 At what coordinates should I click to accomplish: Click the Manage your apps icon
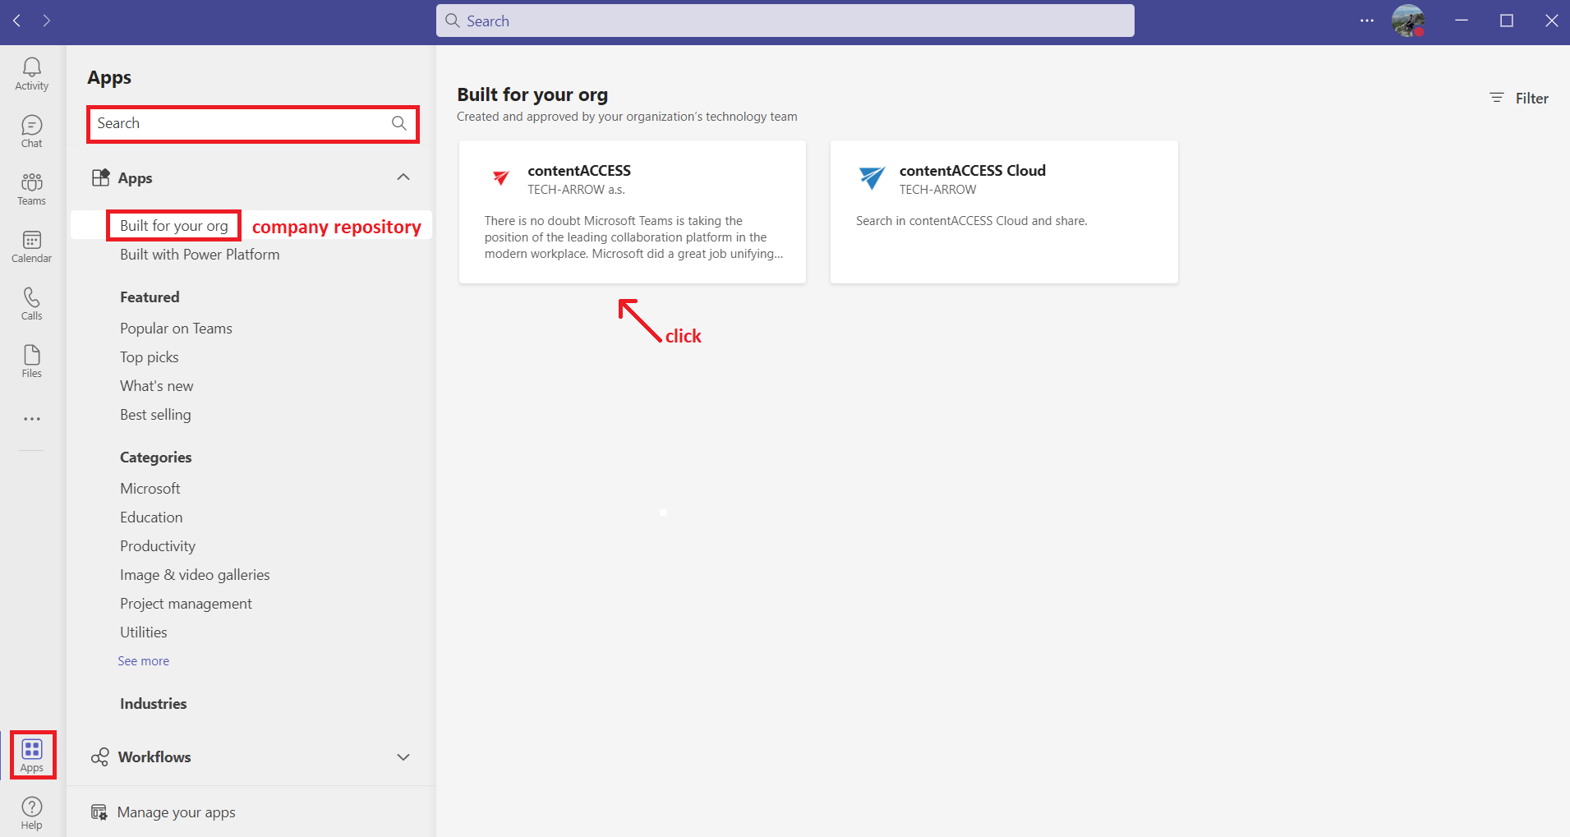pos(99,812)
